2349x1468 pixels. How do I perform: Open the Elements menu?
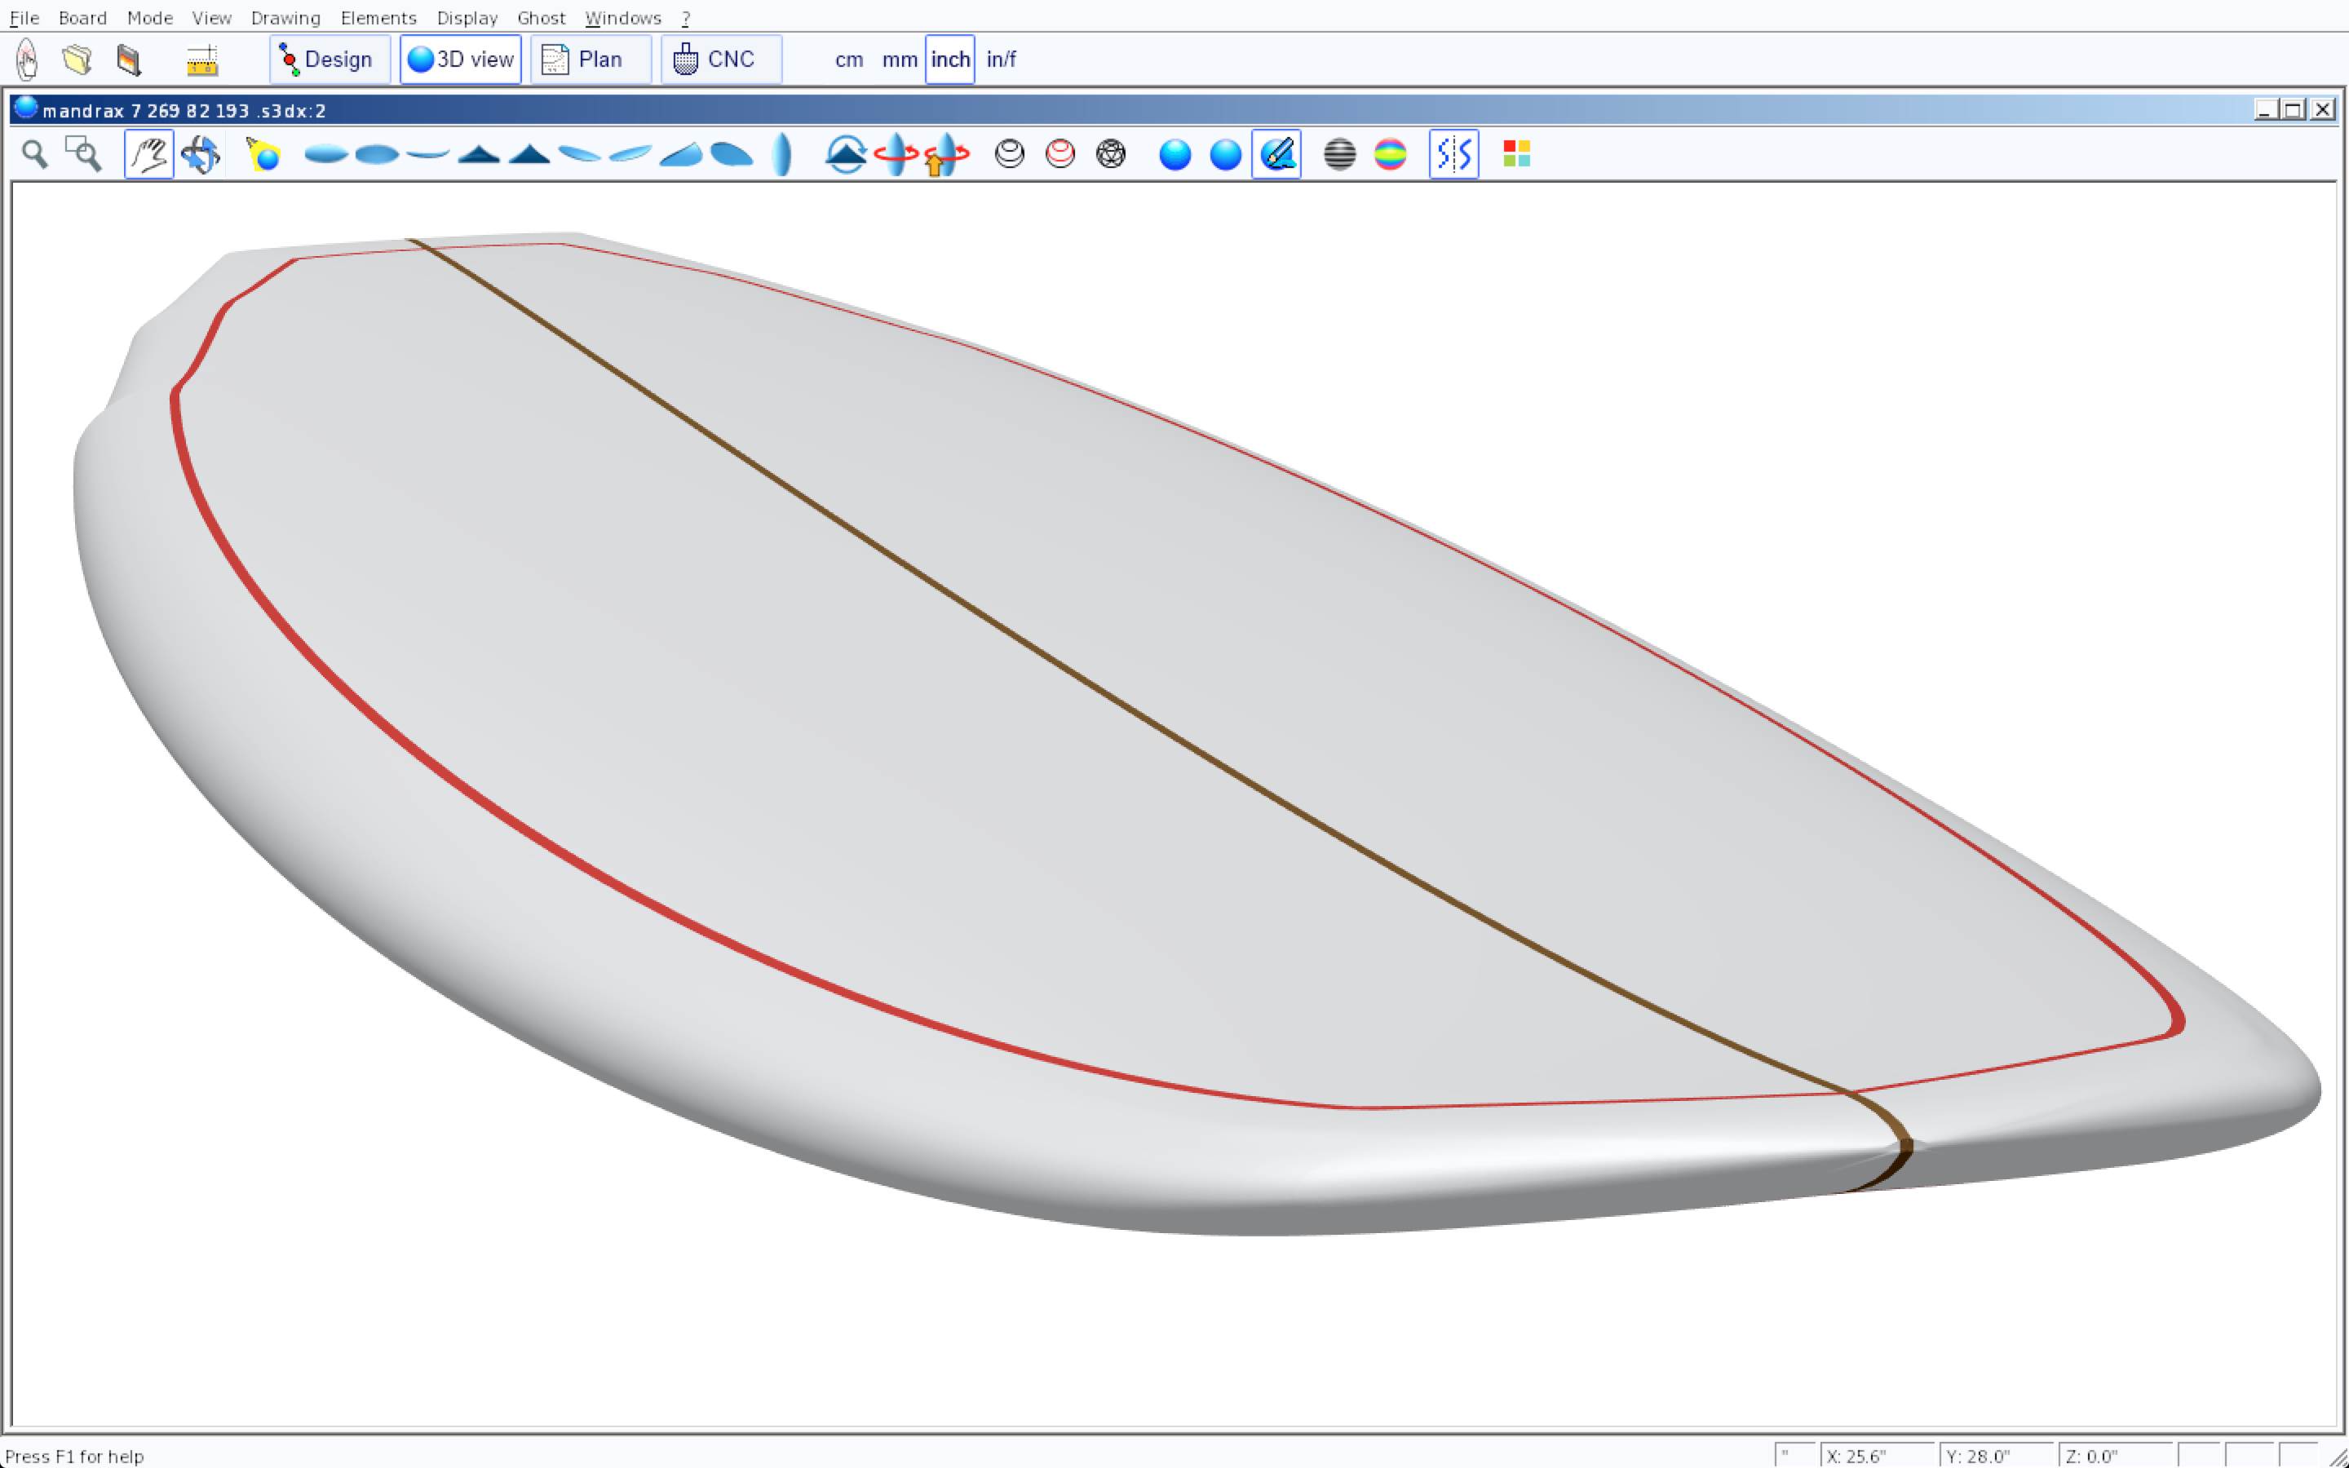[378, 17]
